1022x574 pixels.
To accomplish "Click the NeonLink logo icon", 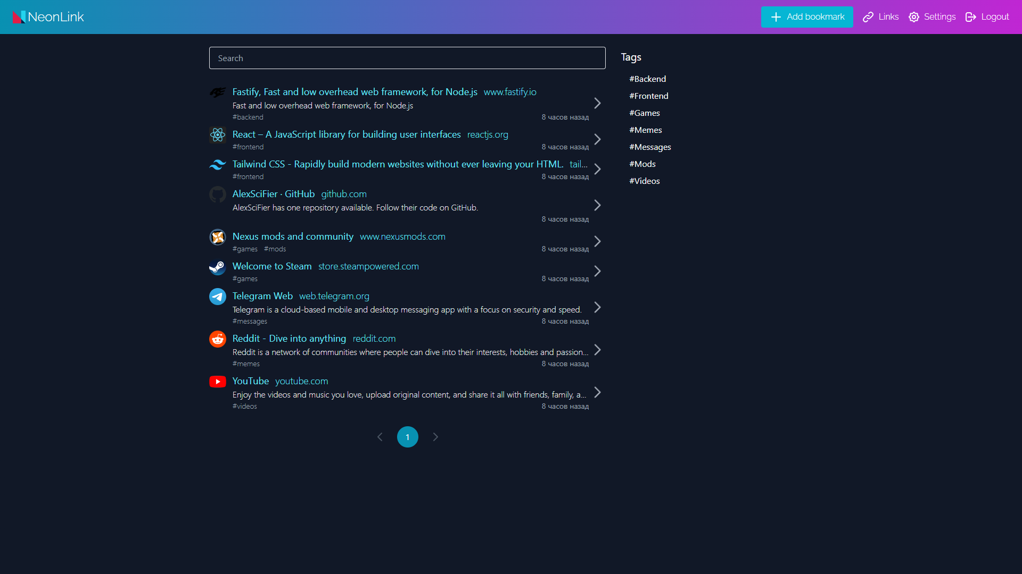I will tap(19, 17).
